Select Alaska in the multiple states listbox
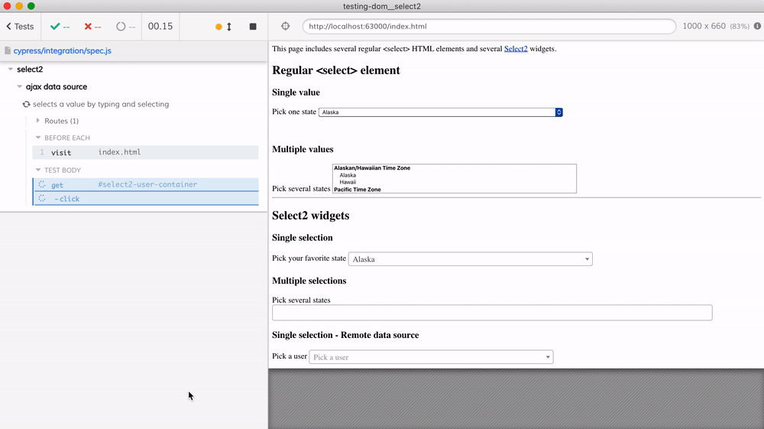This screenshot has height=429, width=764. click(x=348, y=175)
